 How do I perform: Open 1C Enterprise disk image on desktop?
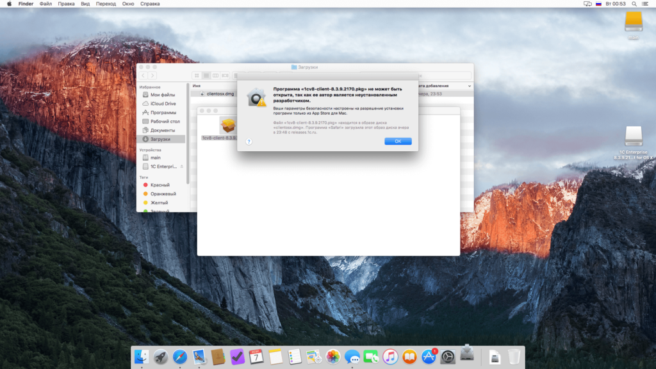coord(634,136)
